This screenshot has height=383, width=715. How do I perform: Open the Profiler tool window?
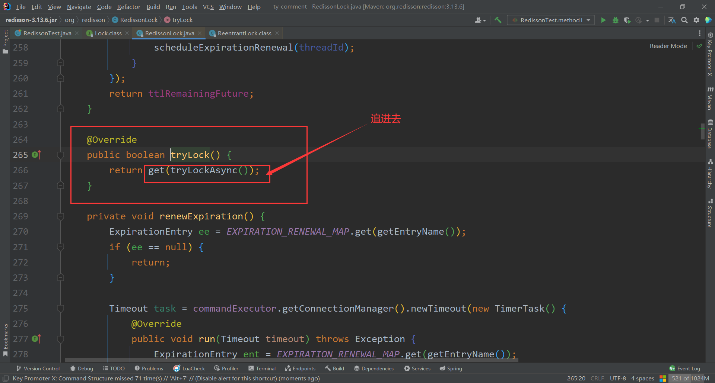point(226,368)
